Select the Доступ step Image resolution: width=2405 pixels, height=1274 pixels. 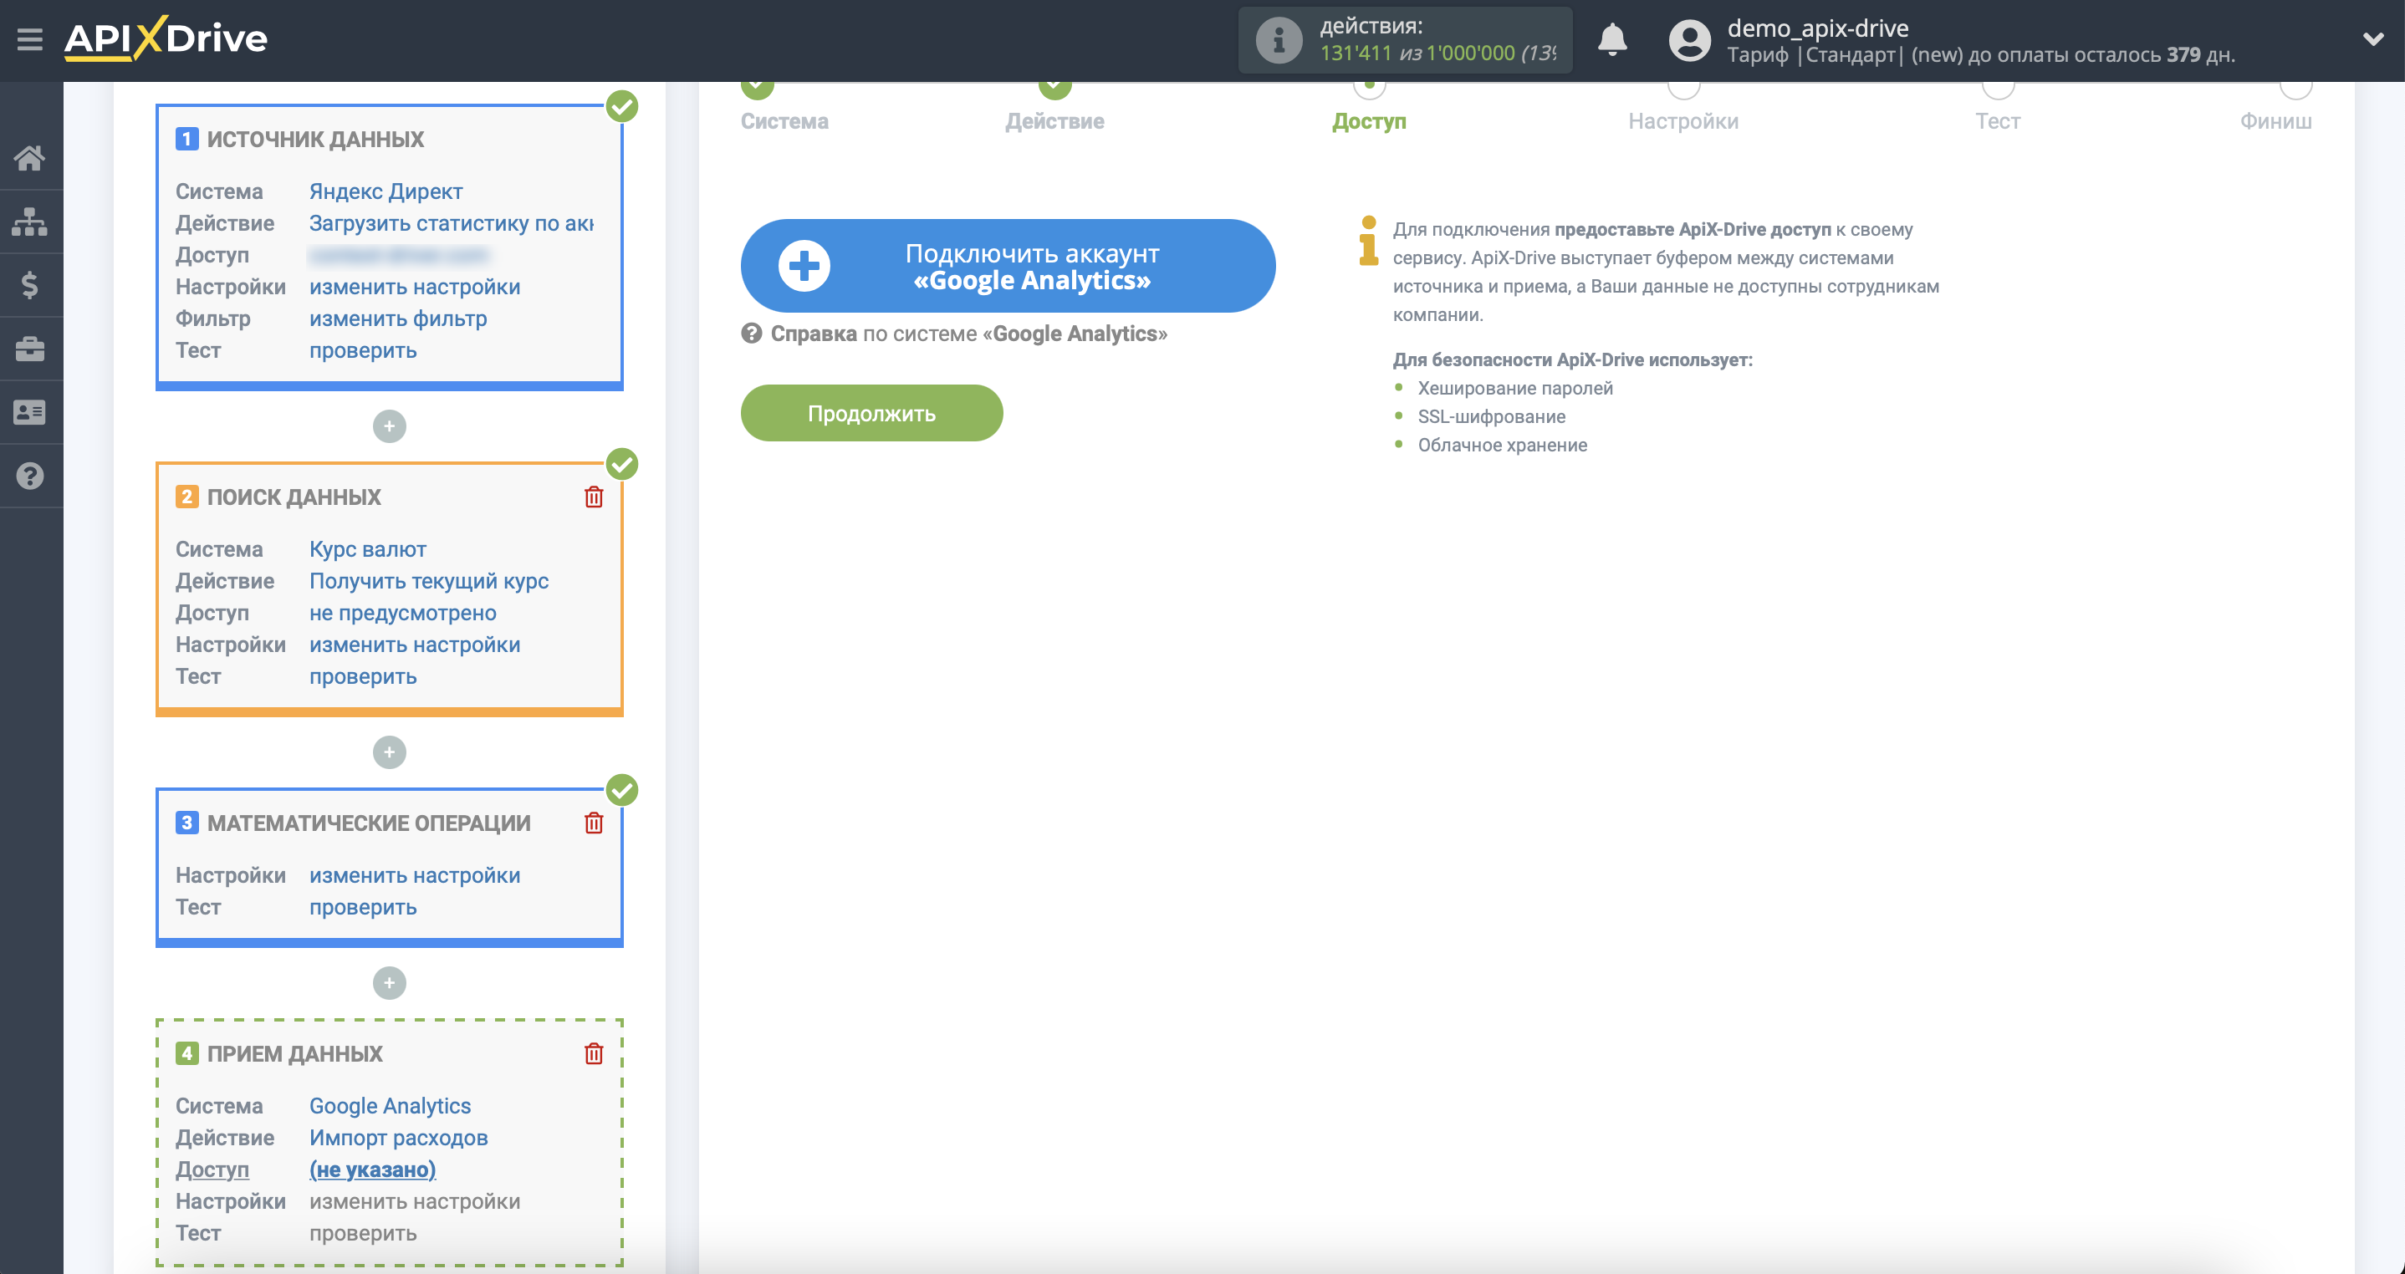coord(1369,120)
